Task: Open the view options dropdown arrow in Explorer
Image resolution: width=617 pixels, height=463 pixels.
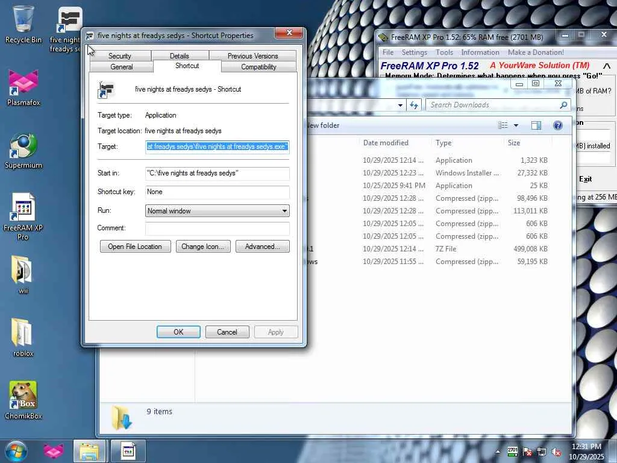Action: click(516, 125)
